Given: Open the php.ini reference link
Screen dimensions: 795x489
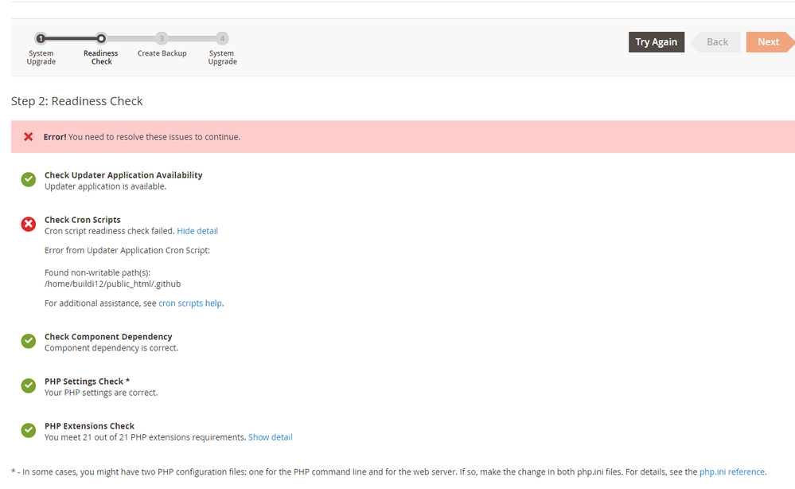Looking at the screenshot, I should 731,472.
